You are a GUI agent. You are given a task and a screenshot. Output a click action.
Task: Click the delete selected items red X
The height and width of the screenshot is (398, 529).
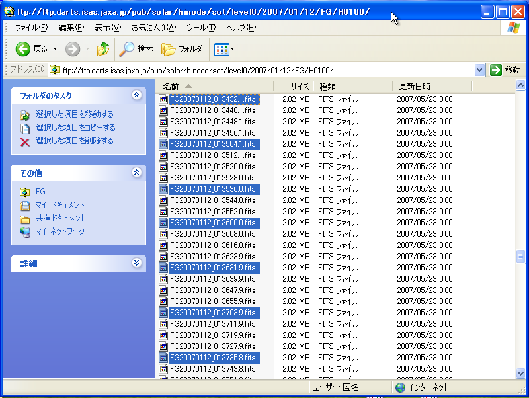coord(25,141)
